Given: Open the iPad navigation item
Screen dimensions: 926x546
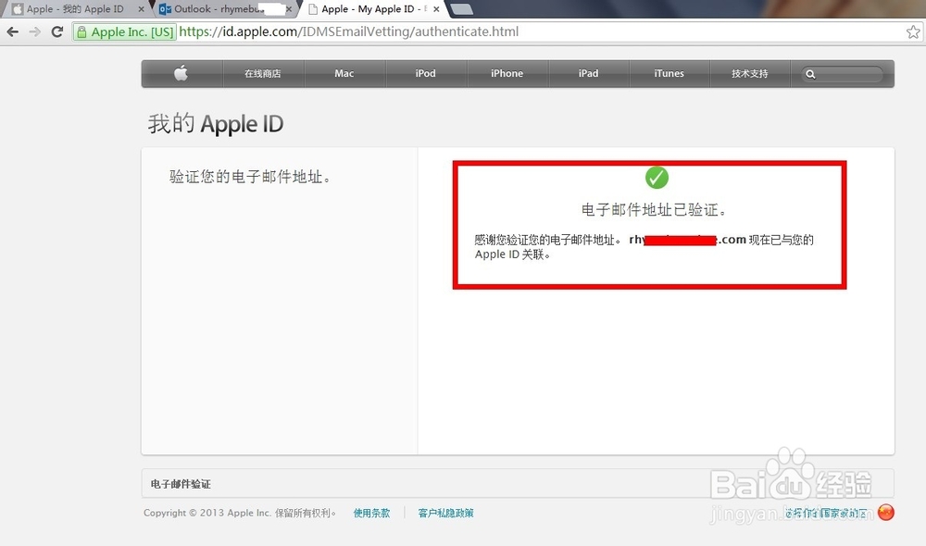Looking at the screenshot, I should tap(589, 73).
